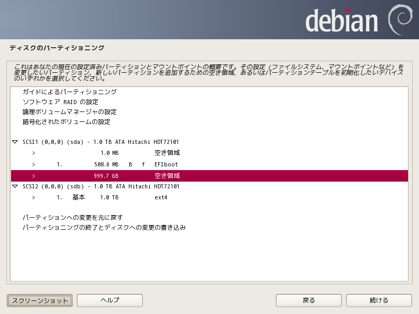Screen dimensions: 419x314
Task: Select finish partitioning and write changes entry
Action: 104,228
